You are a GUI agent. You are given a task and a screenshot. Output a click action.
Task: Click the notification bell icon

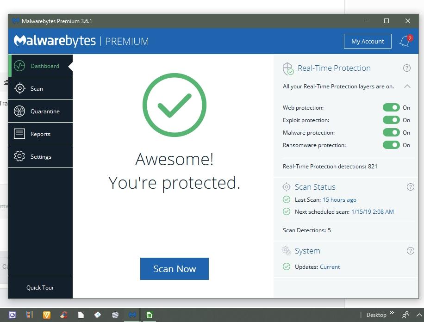[403, 41]
